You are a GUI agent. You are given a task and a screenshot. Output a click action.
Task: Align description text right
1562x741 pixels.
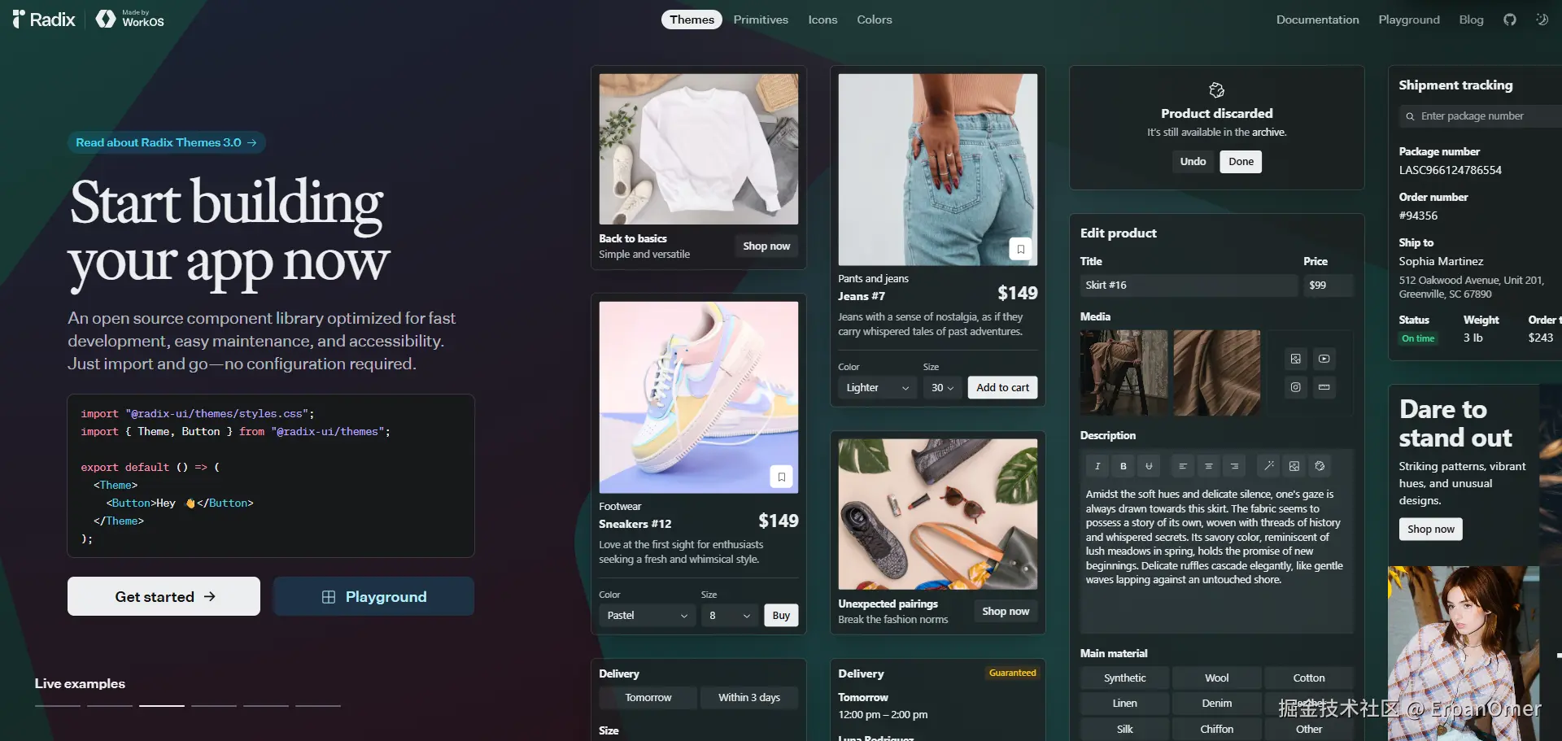pyautogui.click(x=1234, y=466)
